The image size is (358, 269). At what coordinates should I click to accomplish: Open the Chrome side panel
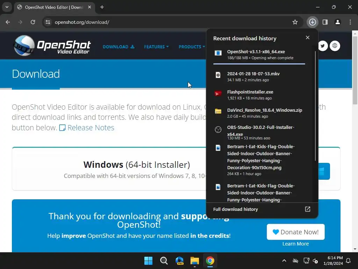pyautogui.click(x=325, y=22)
